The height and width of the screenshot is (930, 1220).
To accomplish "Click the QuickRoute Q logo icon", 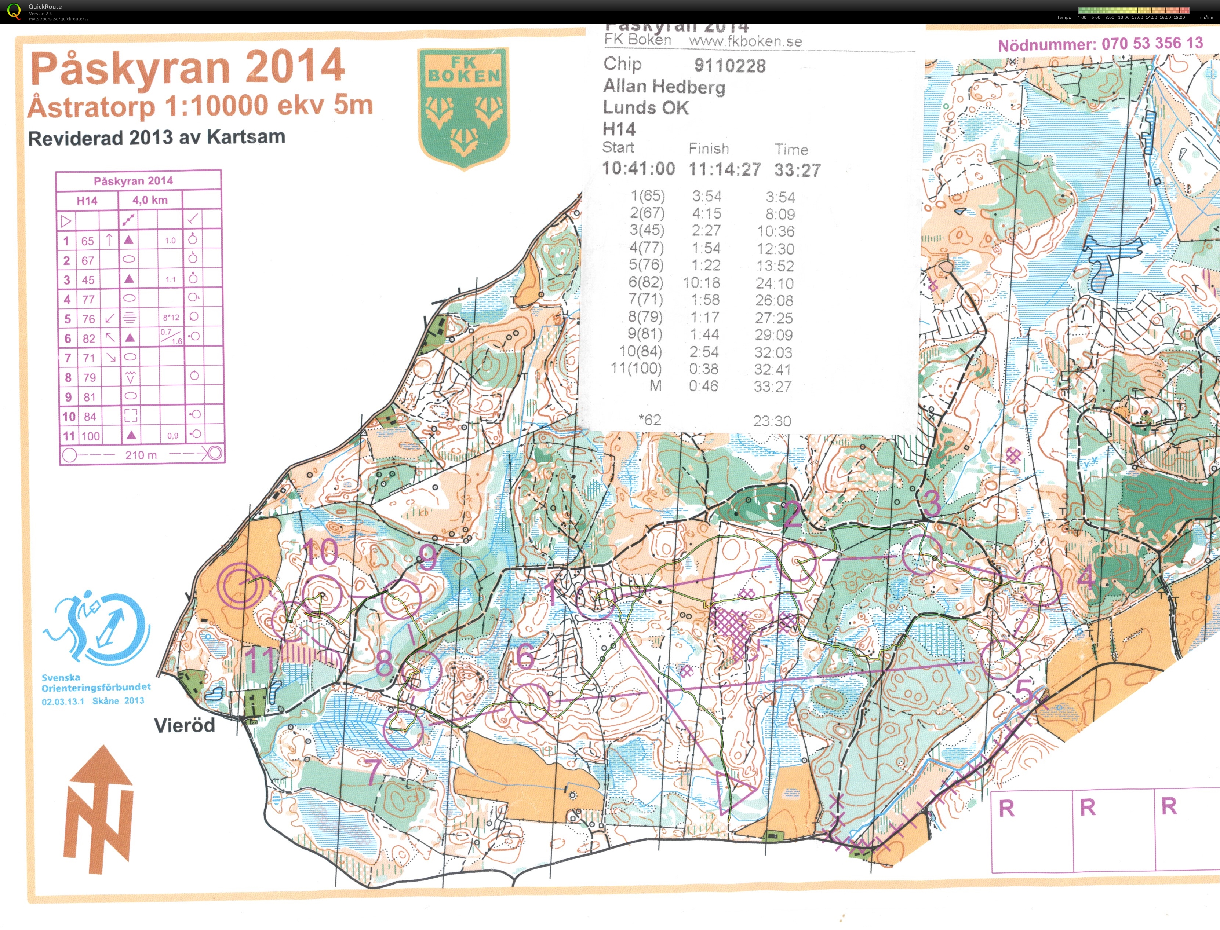I will coord(14,11).
